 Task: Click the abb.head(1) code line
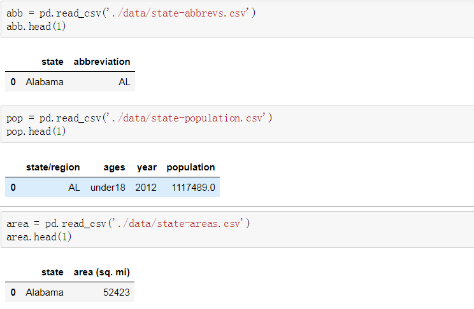coord(36,27)
